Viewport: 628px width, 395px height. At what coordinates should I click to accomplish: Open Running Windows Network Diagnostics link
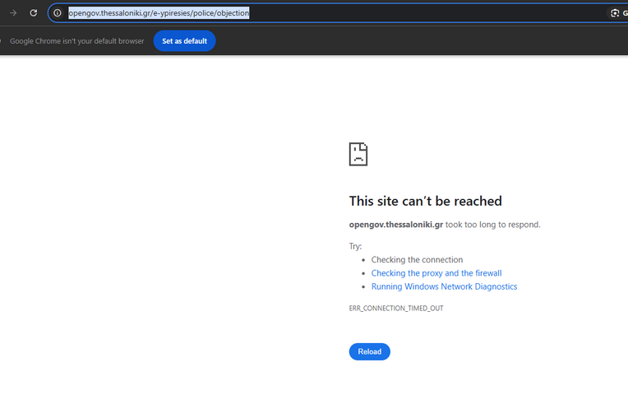point(444,286)
